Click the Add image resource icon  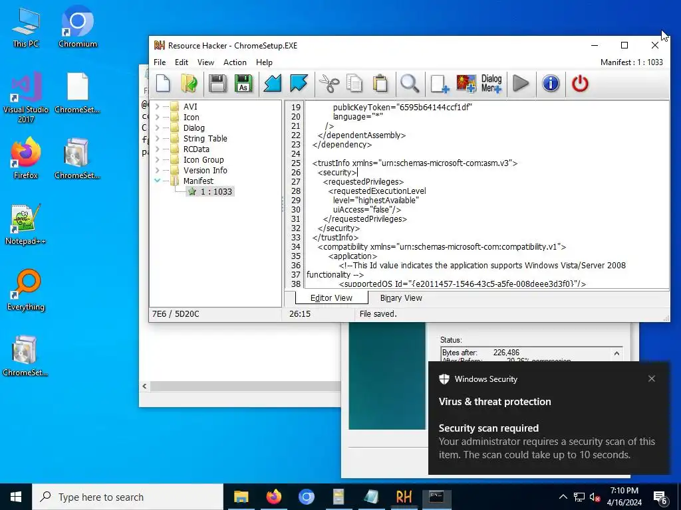[x=466, y=83]
